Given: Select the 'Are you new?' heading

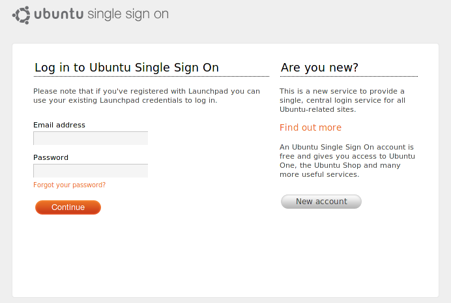Looking at the screenshot, I should point(319,68).
